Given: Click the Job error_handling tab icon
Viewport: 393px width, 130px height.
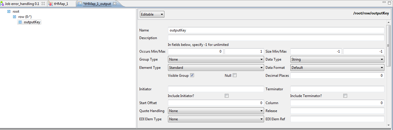Looking at the screenshot, I should tap(2, 4).
